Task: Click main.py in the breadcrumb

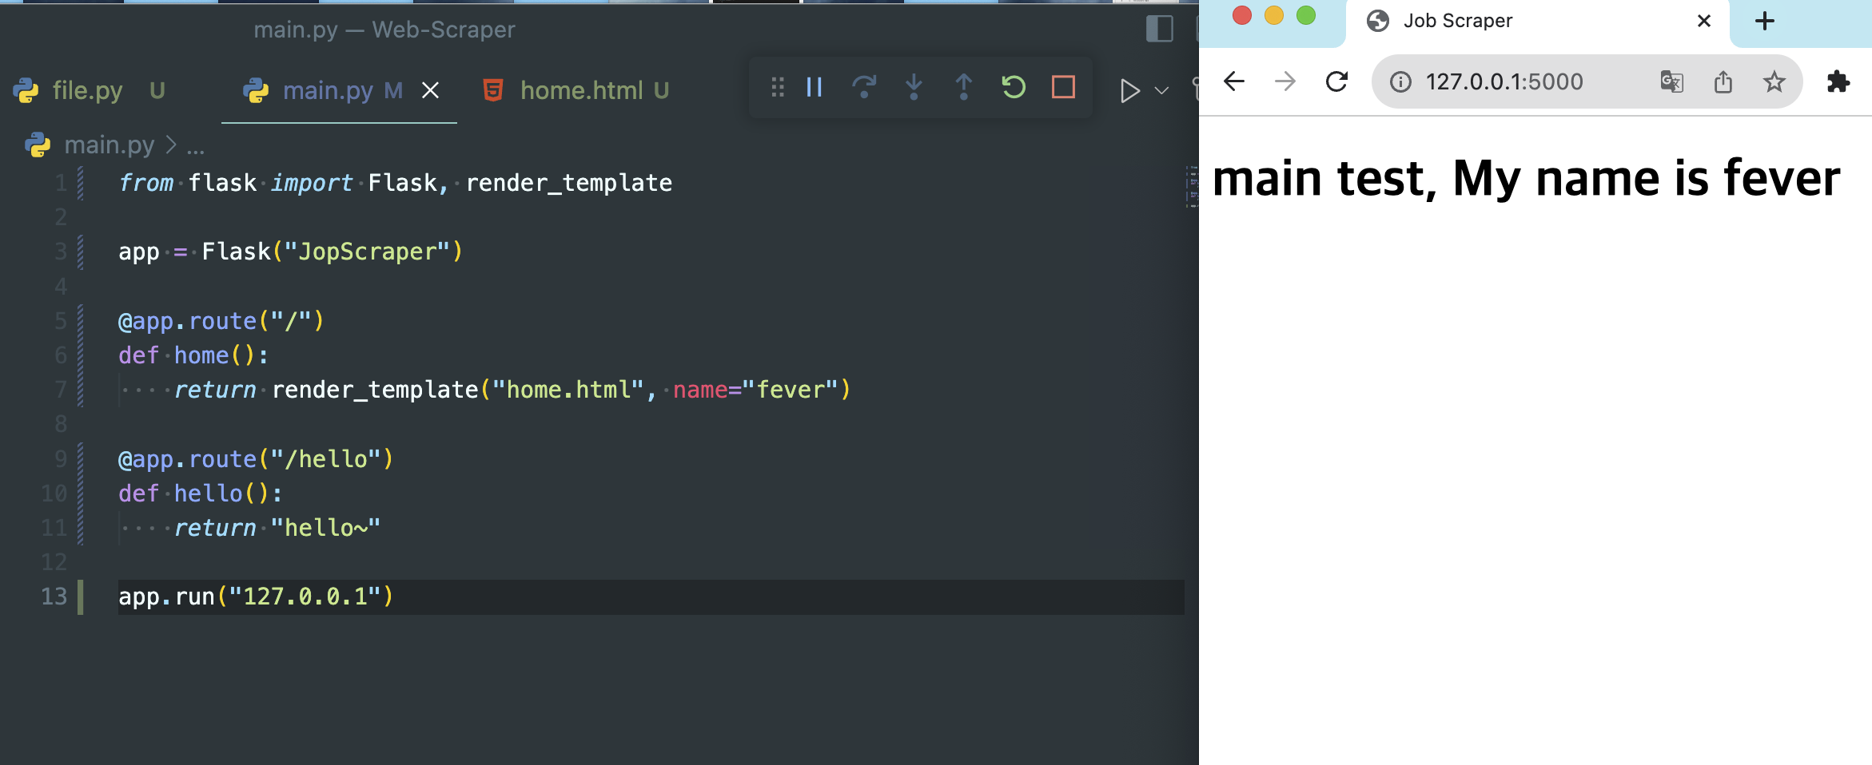Action: pos(110,145)
